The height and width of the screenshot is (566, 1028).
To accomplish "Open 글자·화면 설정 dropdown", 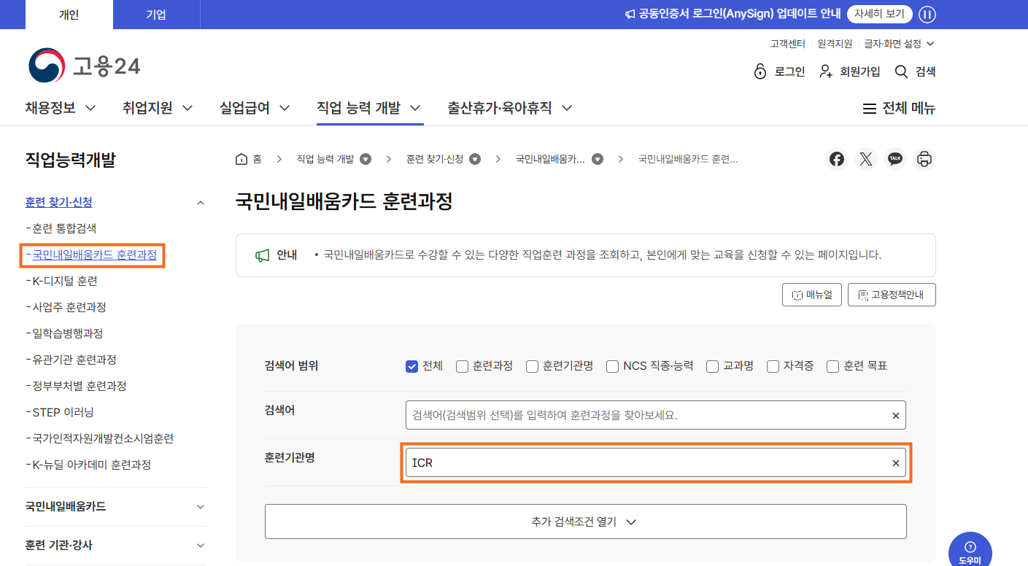I will point(899,44).
